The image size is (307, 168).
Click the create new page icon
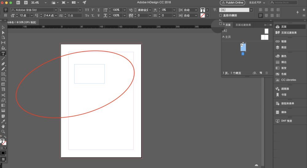(261, 73)
